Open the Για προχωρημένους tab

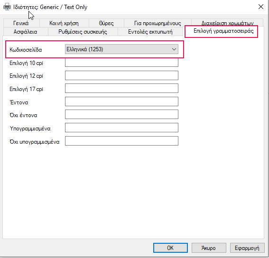click(x=158, y=23)
